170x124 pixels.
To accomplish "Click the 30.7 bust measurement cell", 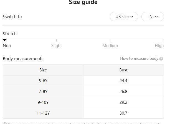I will tap(123, 113).
